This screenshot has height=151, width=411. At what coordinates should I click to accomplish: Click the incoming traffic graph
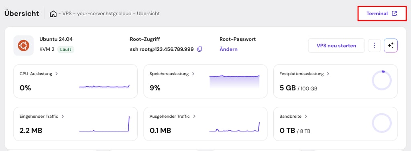[104, 124]
